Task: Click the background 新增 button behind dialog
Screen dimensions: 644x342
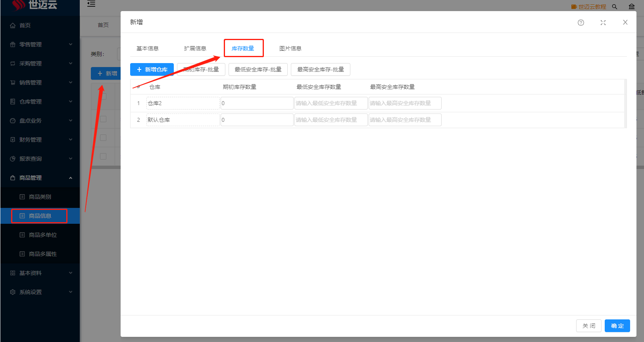Action: (x=106, y=73)
